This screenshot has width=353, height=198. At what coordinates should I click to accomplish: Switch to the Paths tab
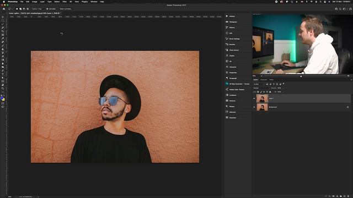click(x=271, y=80)
